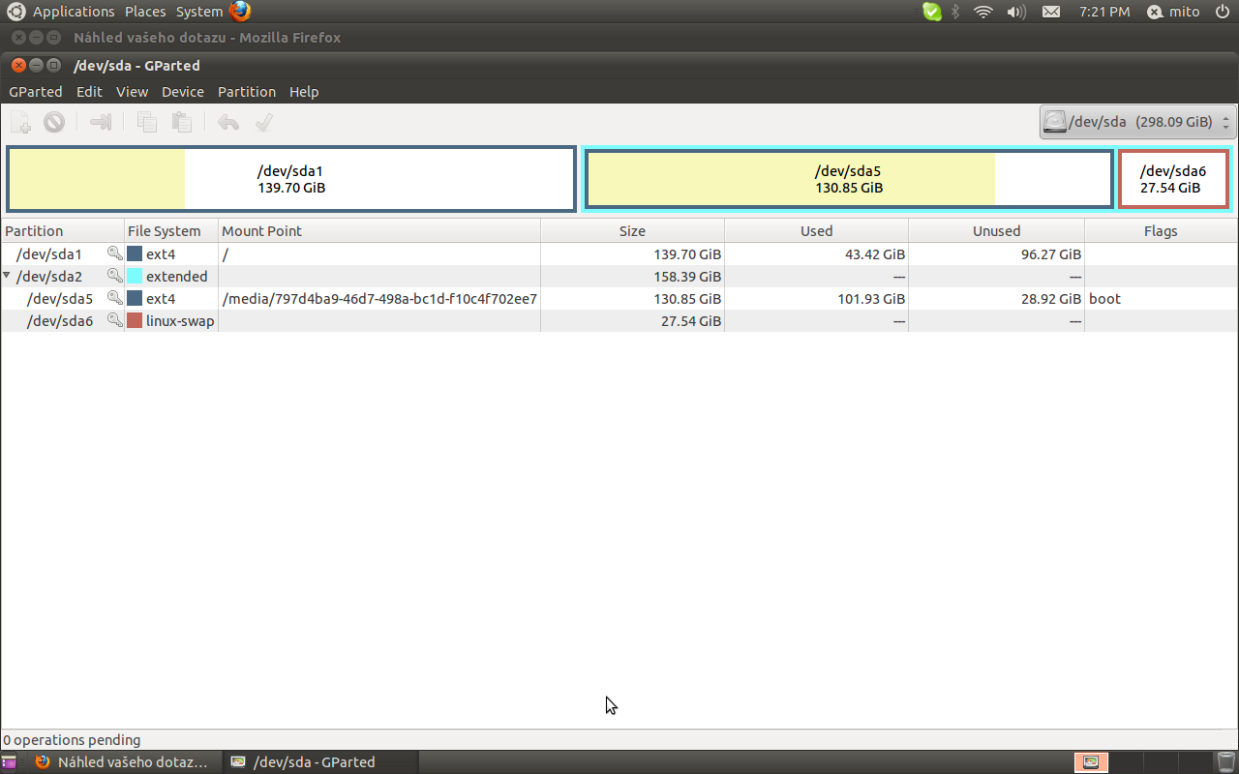This screenshot has height=774, width=1239.
Task: Click the green checkmark tray icon
Action: pos(931,12)
